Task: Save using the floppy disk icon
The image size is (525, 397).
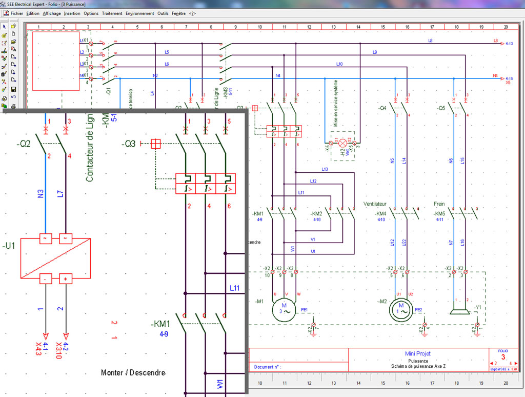Action: tap(13, 89)
